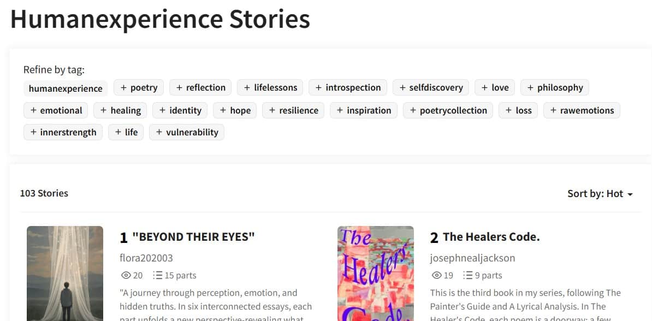
Task: Click the views eye icon for The Healers Code
Action: pos(436,275)
